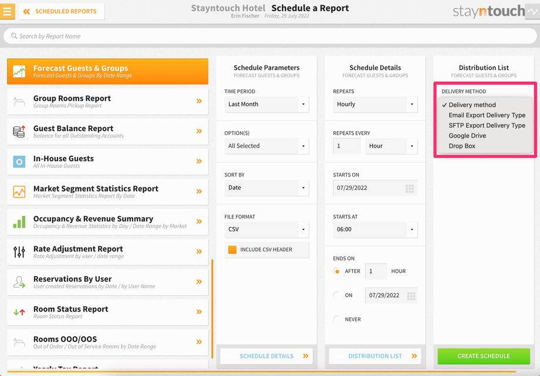The width and height of the screenshot is (540, 376).
Task: Click the green Create Schedule button
Action: coord(484,356)
